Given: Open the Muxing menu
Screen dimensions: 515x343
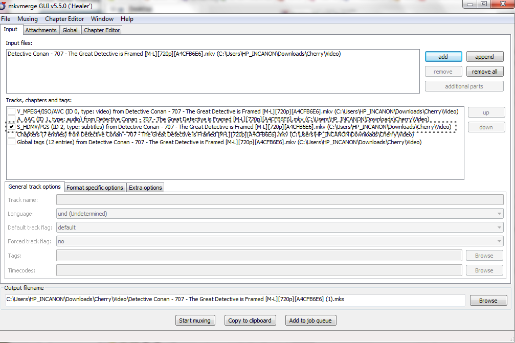Looking at the screenshot, I should point(28,19).
